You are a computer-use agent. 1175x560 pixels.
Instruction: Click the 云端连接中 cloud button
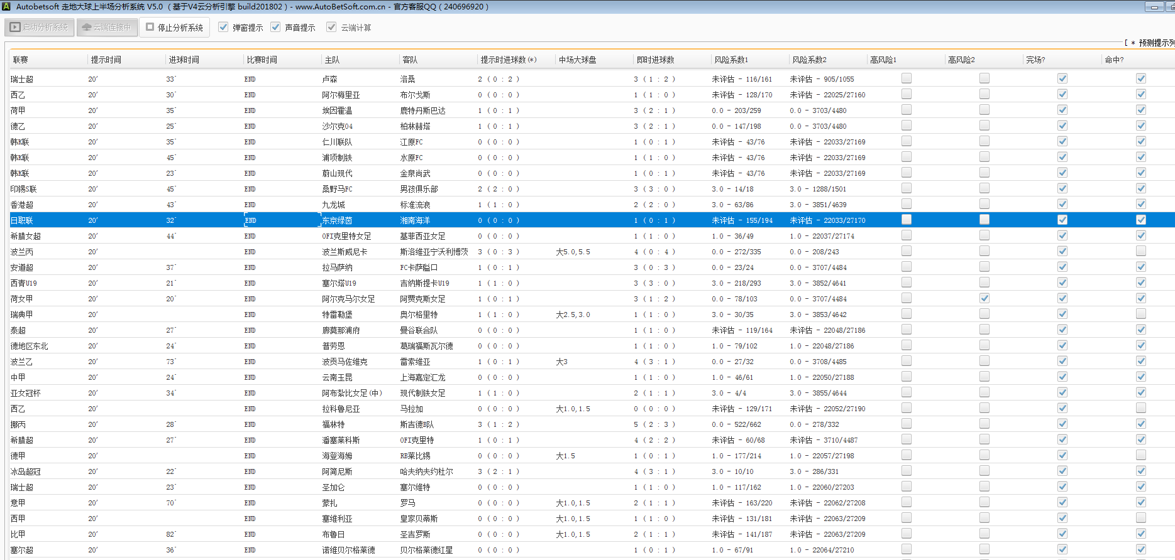[107, 28]
